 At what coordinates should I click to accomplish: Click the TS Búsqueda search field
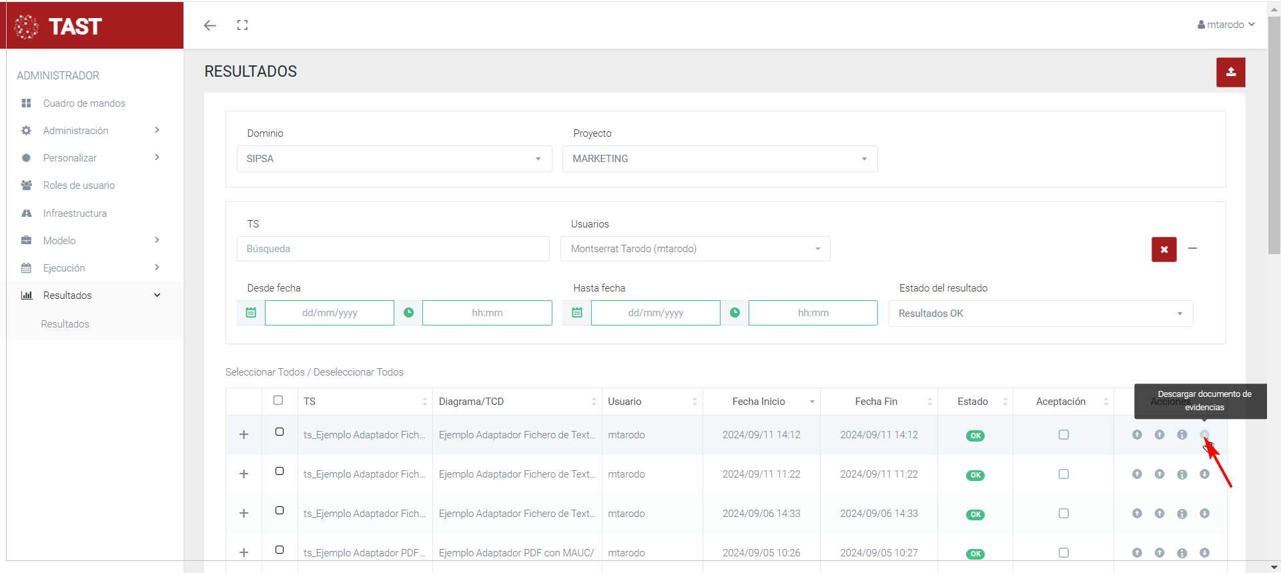coord(393,249)
